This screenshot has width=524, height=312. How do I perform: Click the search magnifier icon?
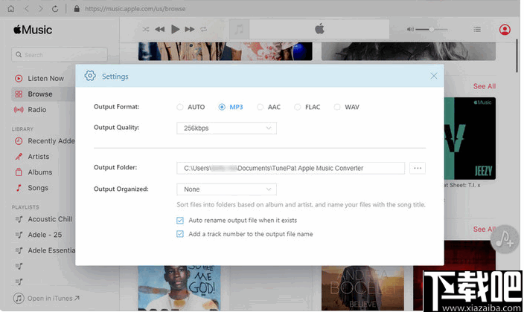click(x=19, y=54)
